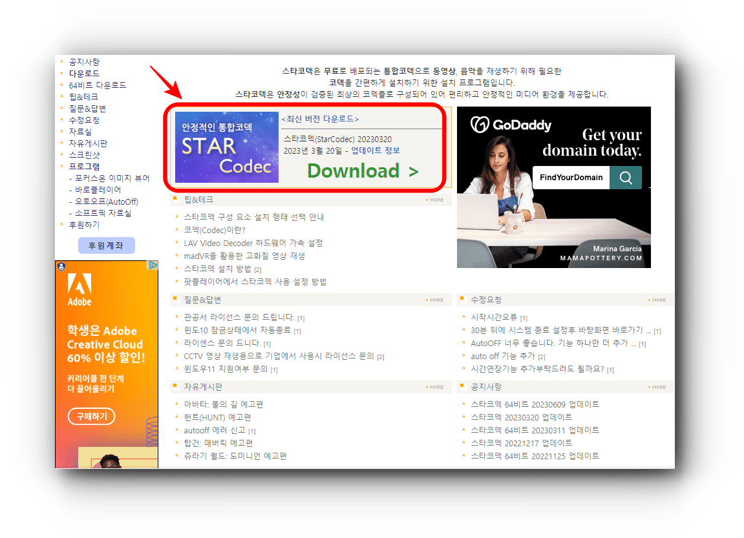
Task: Open 스타코덱 20230320 업데이트 notice
Action: pyautogui.click(x=522, y=418)
